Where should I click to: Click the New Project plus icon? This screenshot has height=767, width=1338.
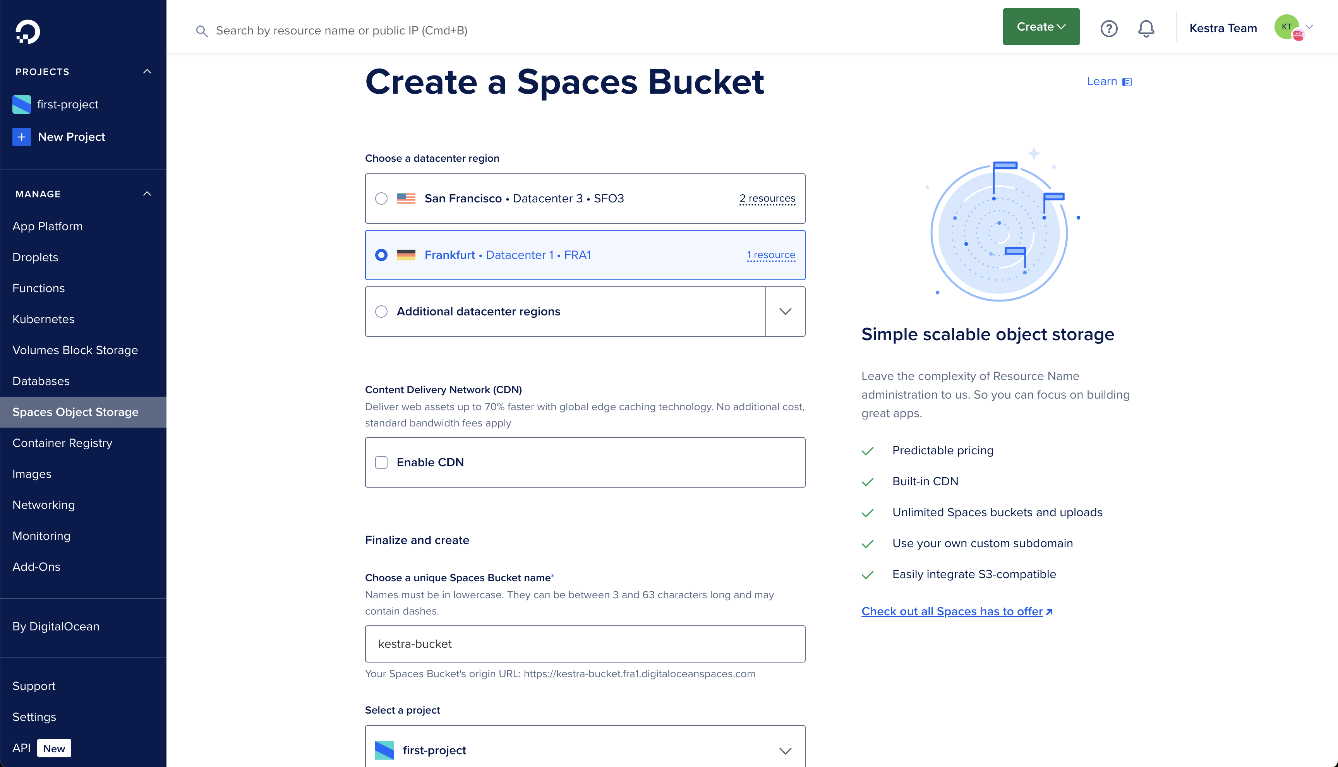[21, 137]
